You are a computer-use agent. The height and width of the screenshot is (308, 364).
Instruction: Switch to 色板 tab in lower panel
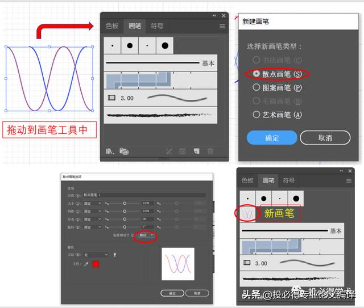point(247,180)
